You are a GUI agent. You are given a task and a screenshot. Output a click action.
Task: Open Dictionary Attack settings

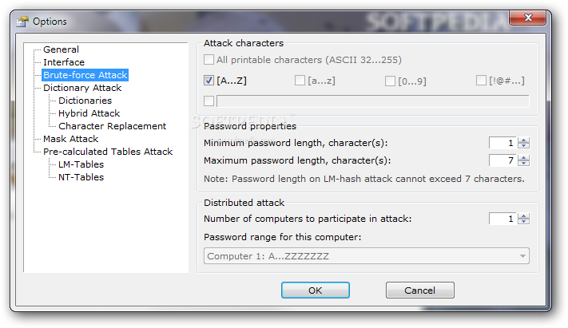click(x=82, y=88)
